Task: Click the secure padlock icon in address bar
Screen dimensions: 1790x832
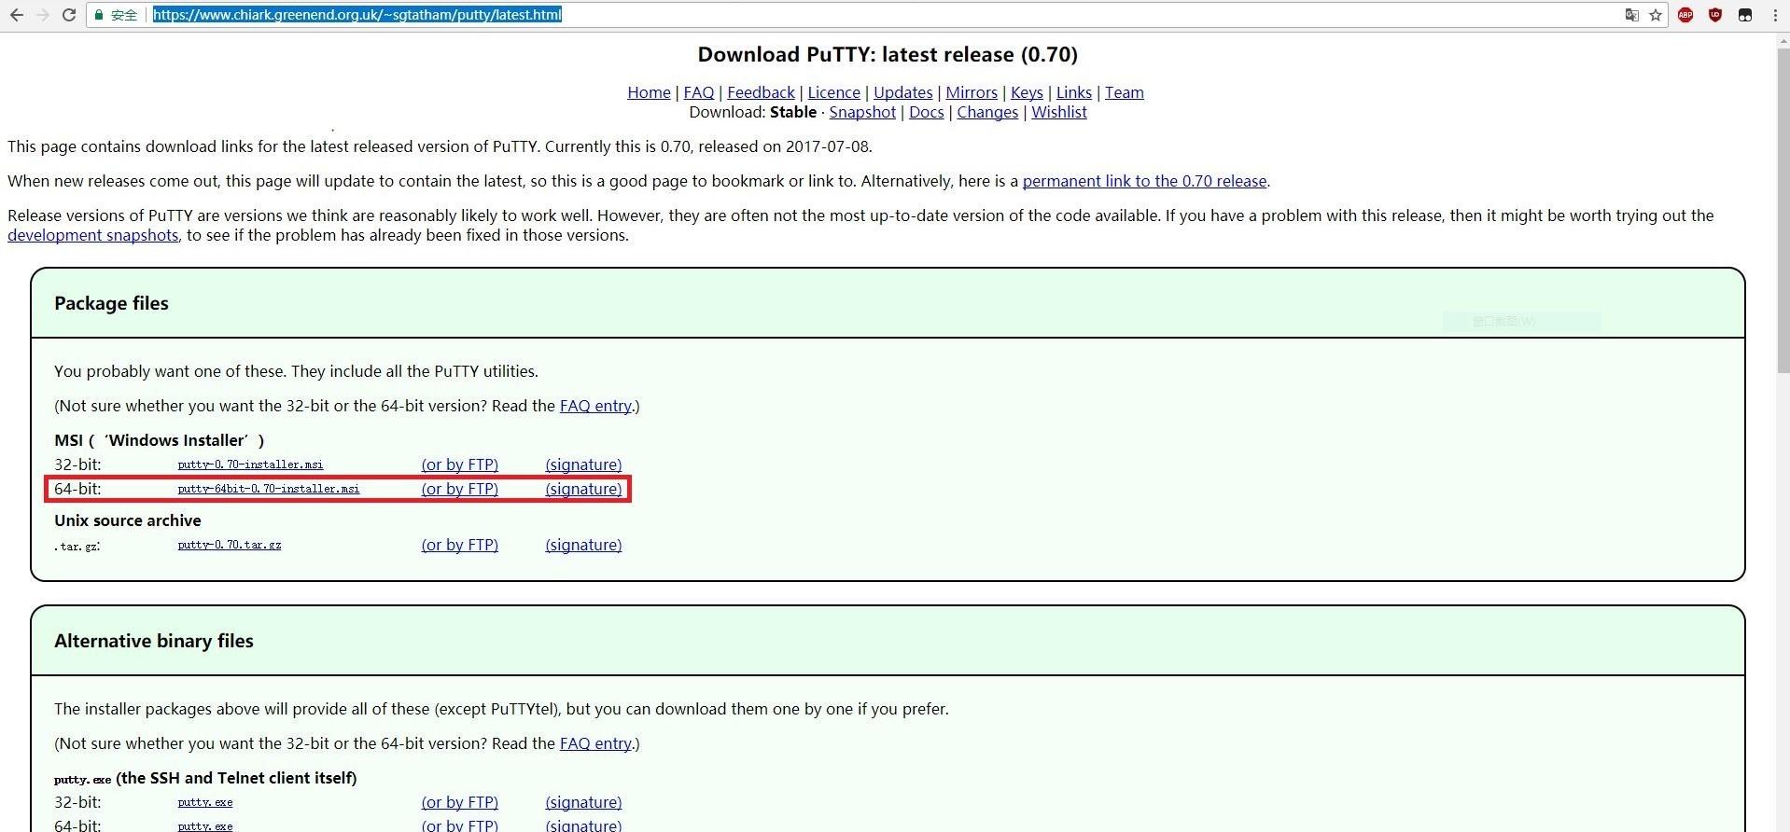Action: [99, 15]
